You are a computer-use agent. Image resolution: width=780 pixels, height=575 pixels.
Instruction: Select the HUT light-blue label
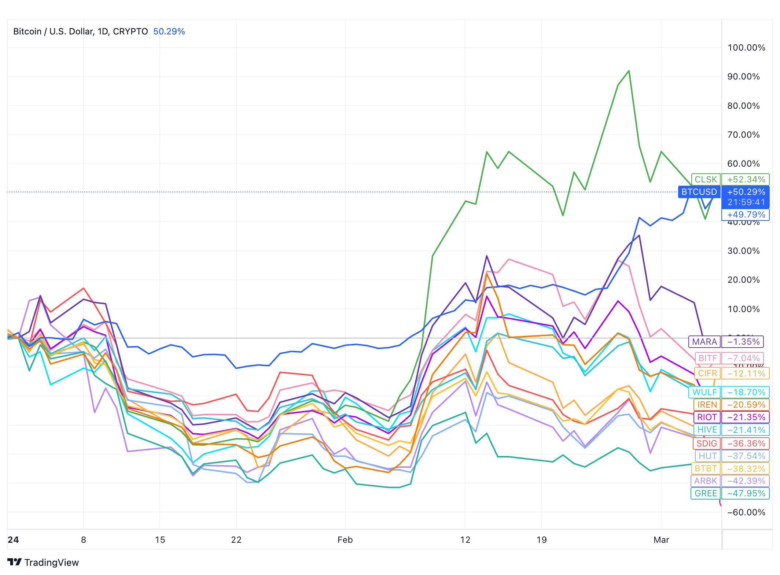coord(707,456)
